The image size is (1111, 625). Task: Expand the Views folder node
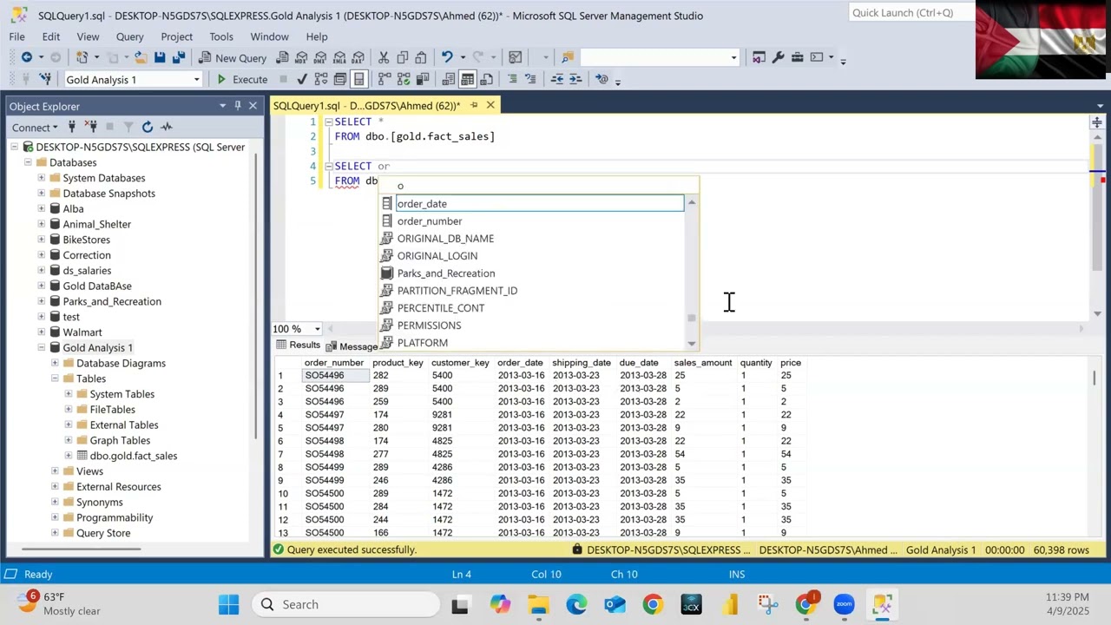tap(56, 471)
